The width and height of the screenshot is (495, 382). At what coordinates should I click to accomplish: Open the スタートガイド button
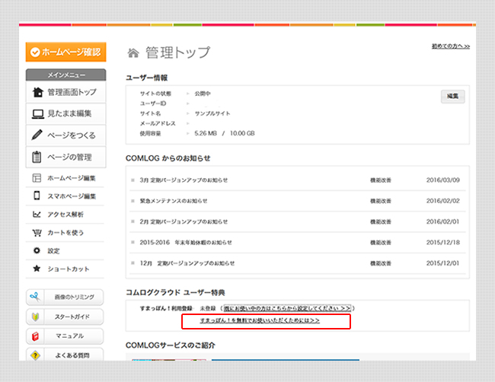65,317
